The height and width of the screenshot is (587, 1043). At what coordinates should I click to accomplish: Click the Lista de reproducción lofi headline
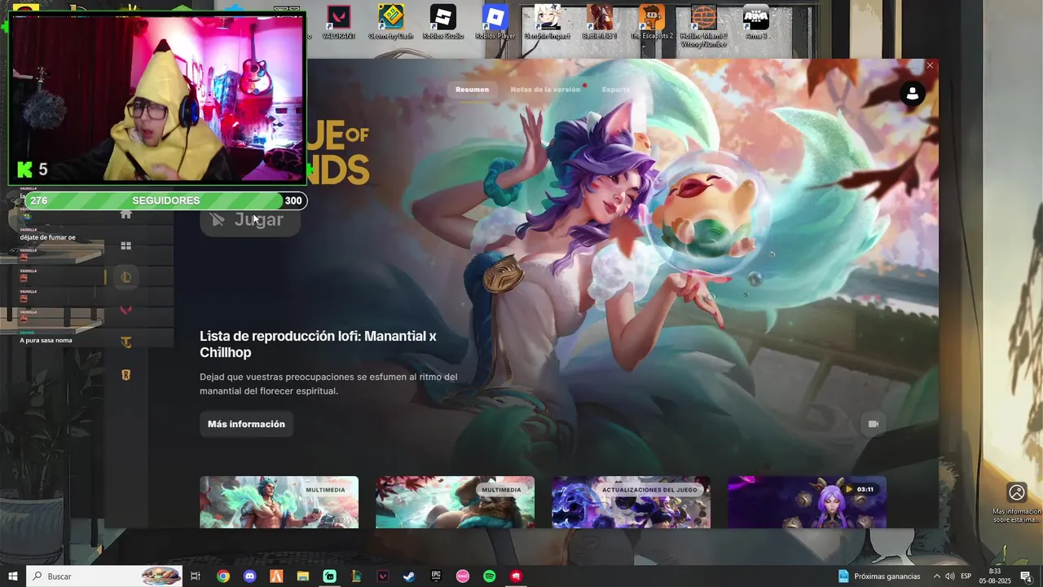pyautogui.click(x=318, y=344)
